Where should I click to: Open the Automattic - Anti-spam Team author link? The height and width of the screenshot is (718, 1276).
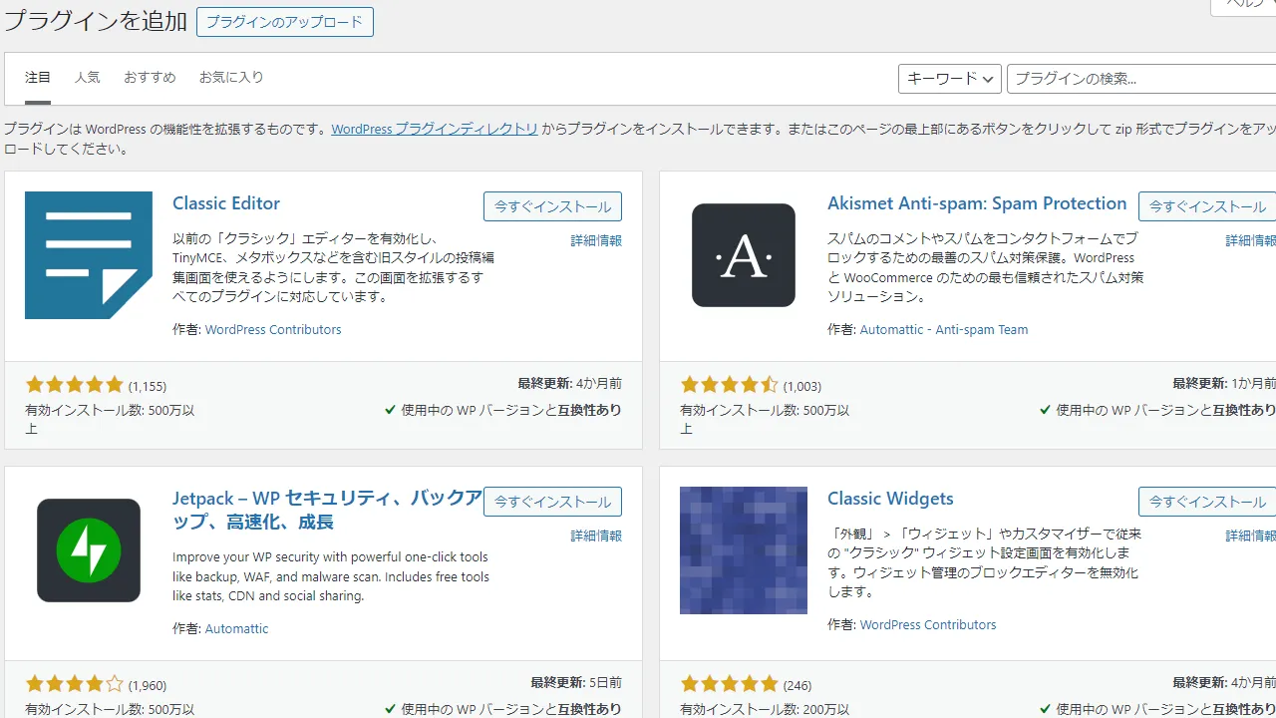click(x=944, y=329)
